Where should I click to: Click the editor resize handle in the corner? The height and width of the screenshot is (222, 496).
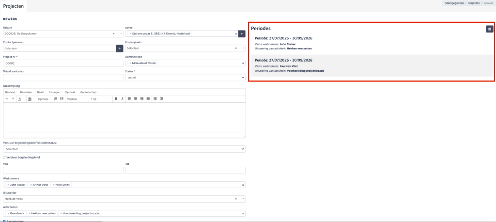(244, 136)
